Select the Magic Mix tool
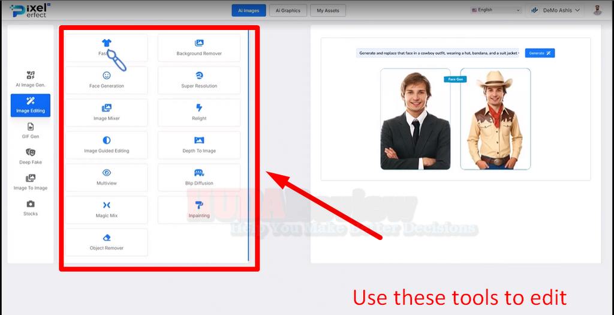The image size is (614, 315). [x=107, y=210]
